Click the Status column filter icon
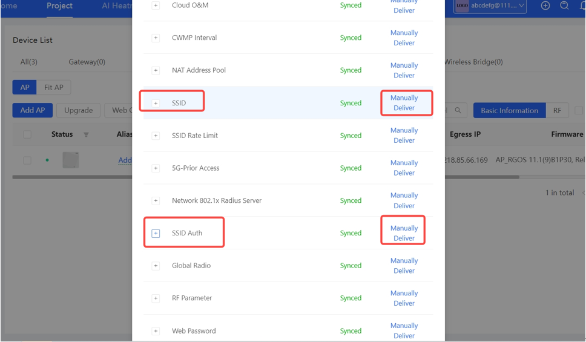The width and height of the screenshot is (586, 342). point(86,134)
